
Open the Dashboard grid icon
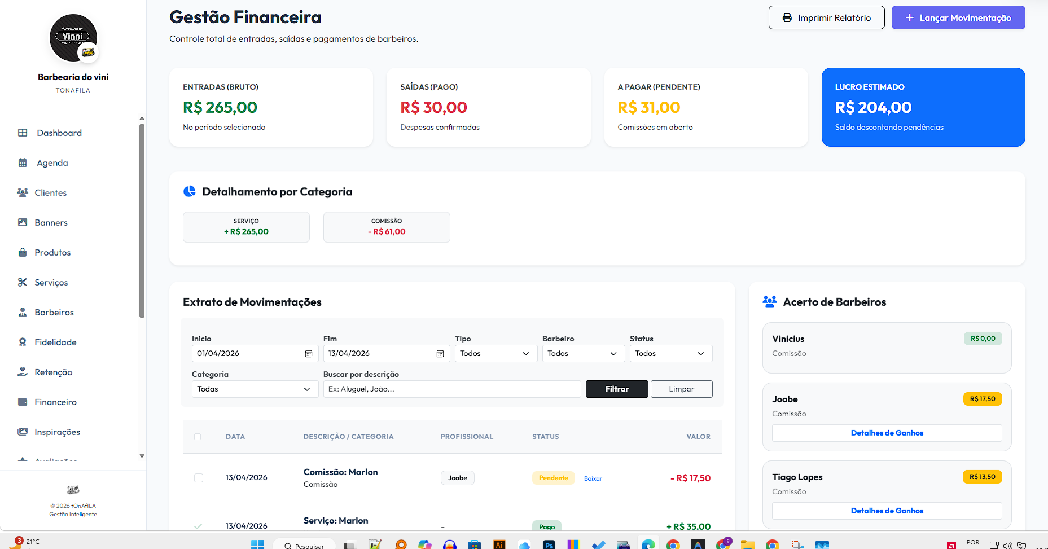click(23, 133)
